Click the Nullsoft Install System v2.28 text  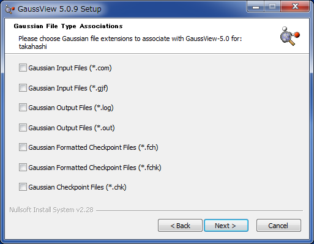(x=51, y=210)
